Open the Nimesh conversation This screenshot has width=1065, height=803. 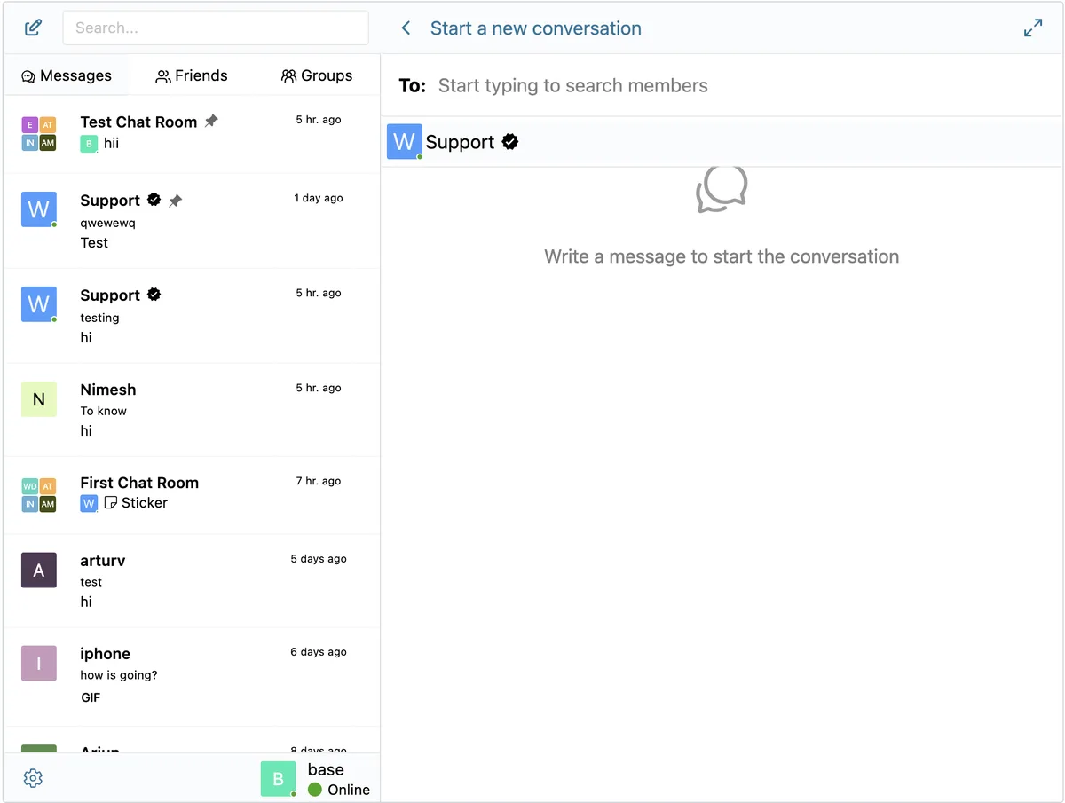tap(192, 410)
